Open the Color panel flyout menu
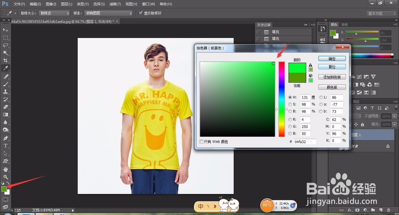Image resolution: width=399 pixels, height=215 pixels. pyautogui.click(x=395, y=24)
